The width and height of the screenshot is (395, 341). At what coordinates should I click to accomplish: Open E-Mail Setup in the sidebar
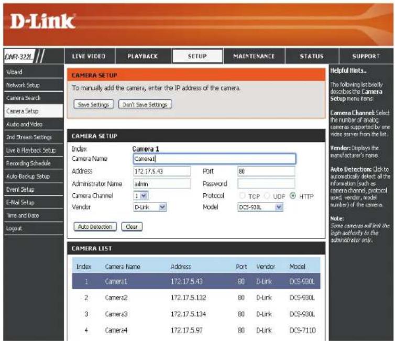coord(34,203)
